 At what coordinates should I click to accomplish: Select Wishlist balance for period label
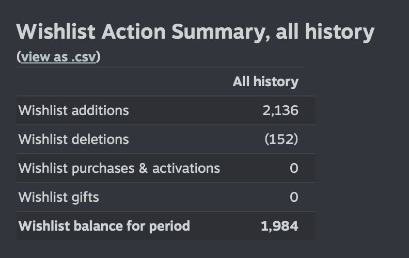coord(104,226)
